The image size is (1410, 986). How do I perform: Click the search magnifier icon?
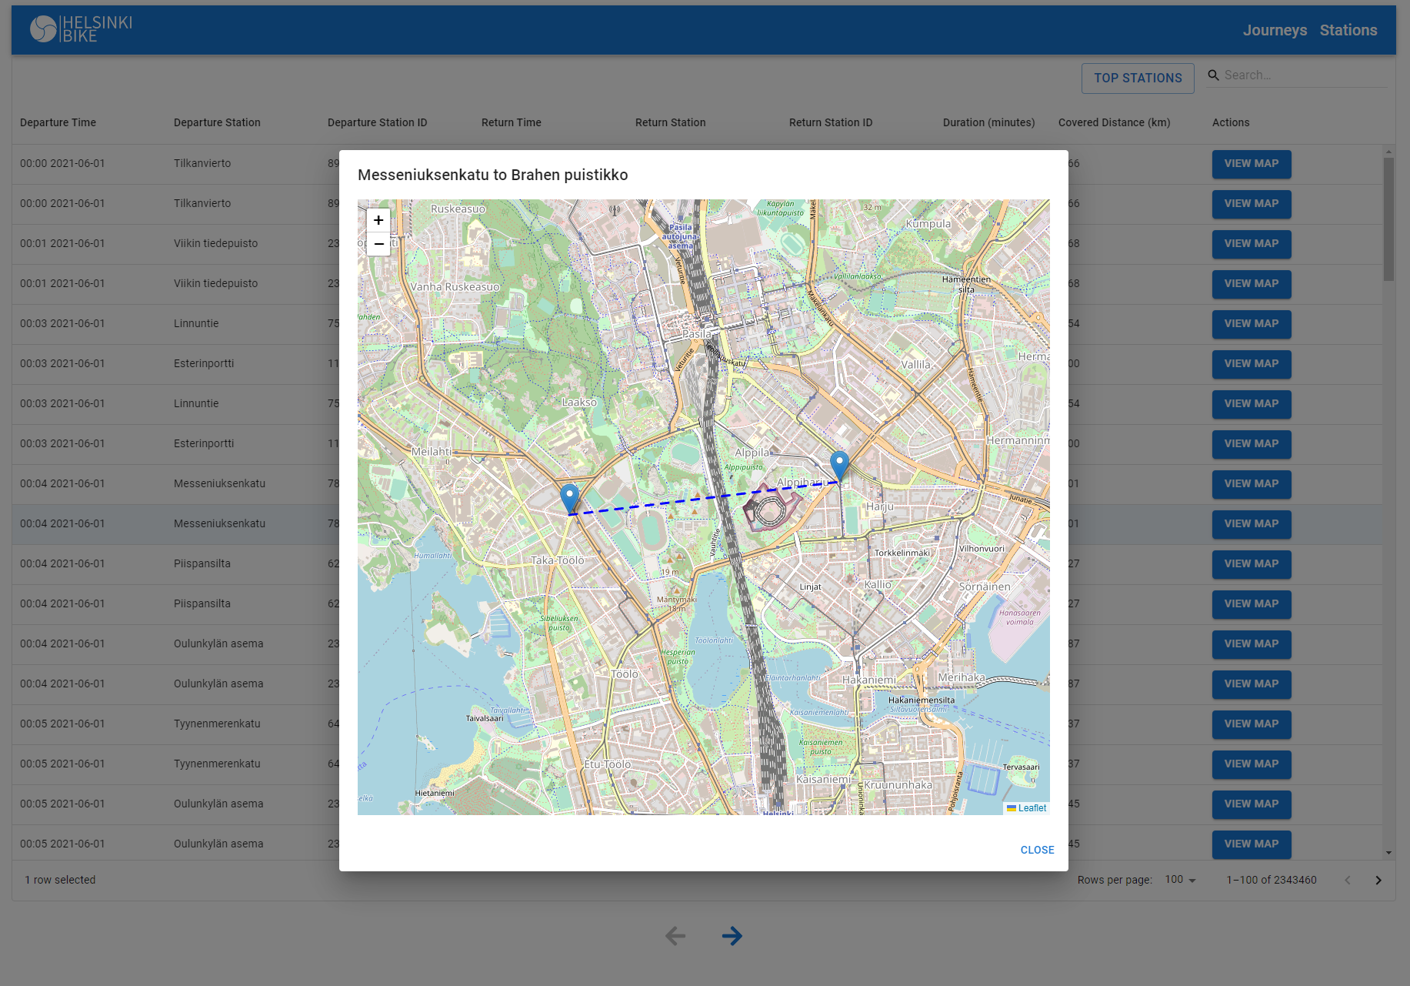[x=1213, y=75]
